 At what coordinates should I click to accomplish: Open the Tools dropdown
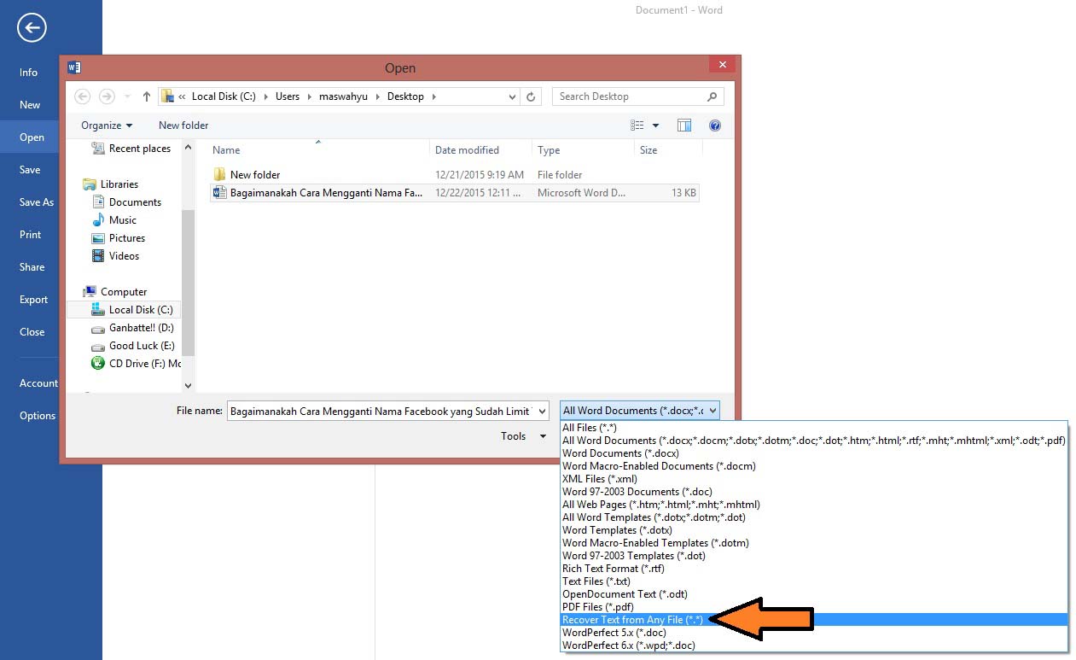tap(523, 436)
